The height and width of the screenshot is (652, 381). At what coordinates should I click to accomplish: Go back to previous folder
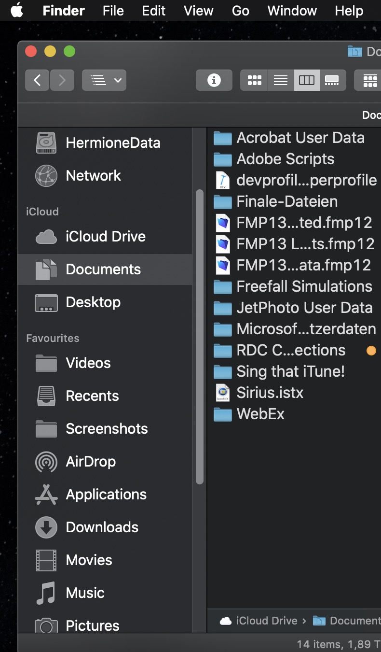coord(37,80)
